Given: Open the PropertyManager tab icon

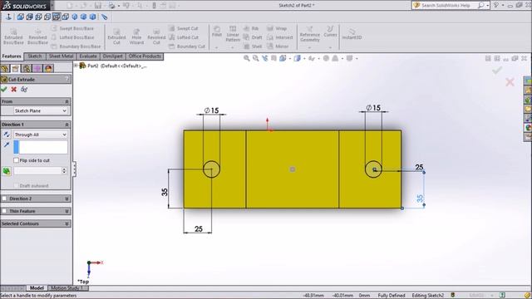Looking at the screenshot, I should click(16, 68).
